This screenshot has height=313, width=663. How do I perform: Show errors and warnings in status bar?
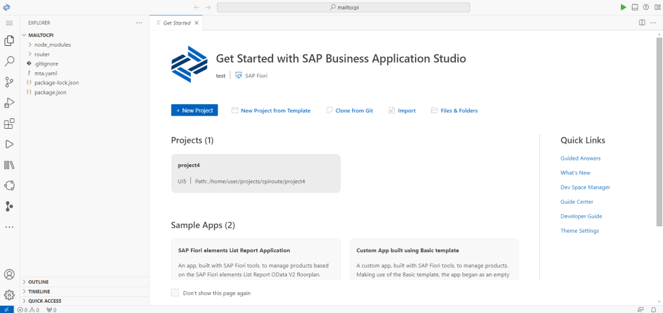28,310
